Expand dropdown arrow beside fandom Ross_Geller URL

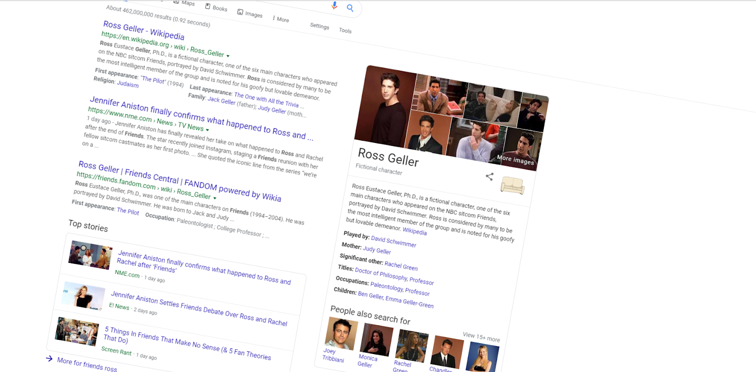215,198
